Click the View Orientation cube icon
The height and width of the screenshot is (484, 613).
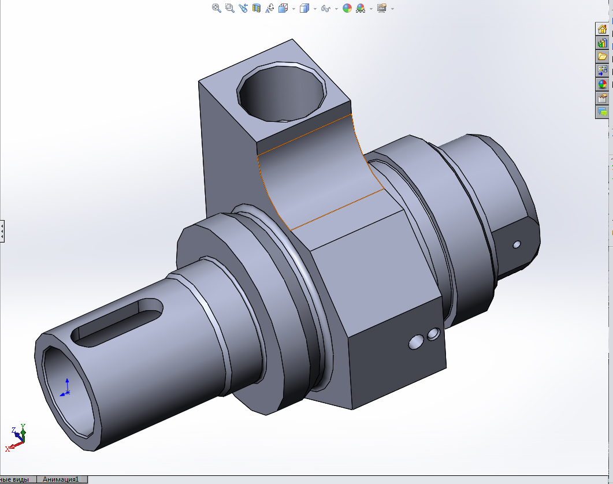[x=283, y=8]
